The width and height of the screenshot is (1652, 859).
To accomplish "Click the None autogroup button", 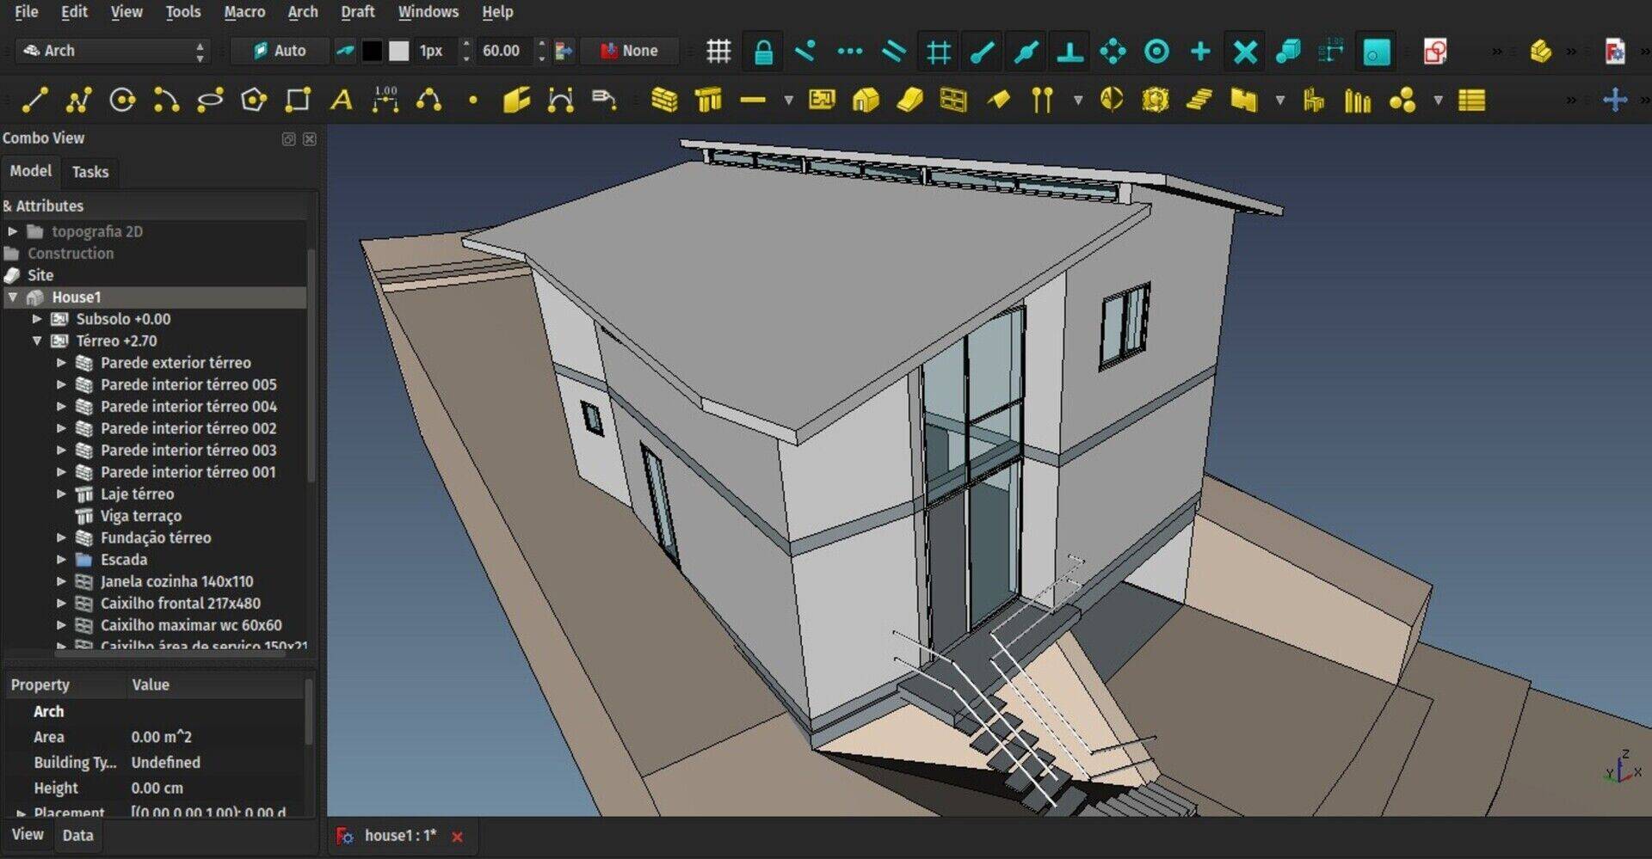I will click(629, 52).
